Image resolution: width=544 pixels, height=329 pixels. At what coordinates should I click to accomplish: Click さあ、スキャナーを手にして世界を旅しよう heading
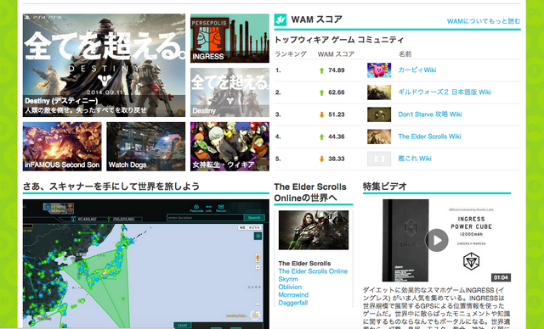click(111, 187)
